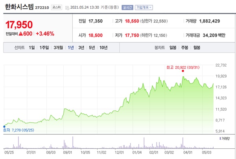Image resolution: width=236 pixels, height=159 pixels.
Task: Click the 거래대금 value 34,209 백만
Action: tap(214, 35)
